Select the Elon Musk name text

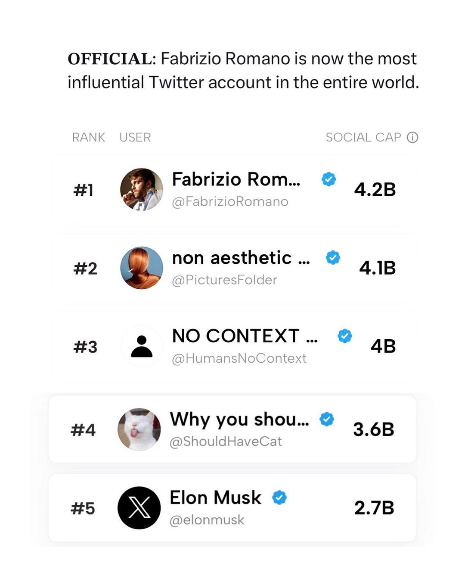click(215, 498)
